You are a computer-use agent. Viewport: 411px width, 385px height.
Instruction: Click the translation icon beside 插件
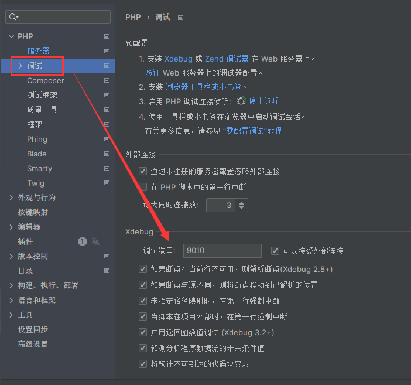tap(95, 241)
